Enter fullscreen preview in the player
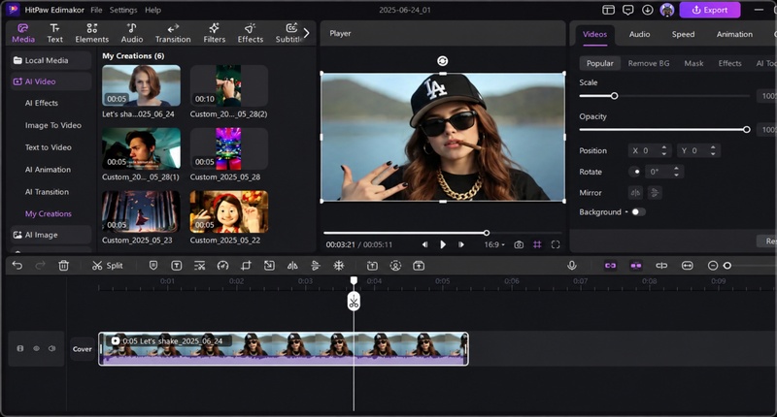 (556, 244)
